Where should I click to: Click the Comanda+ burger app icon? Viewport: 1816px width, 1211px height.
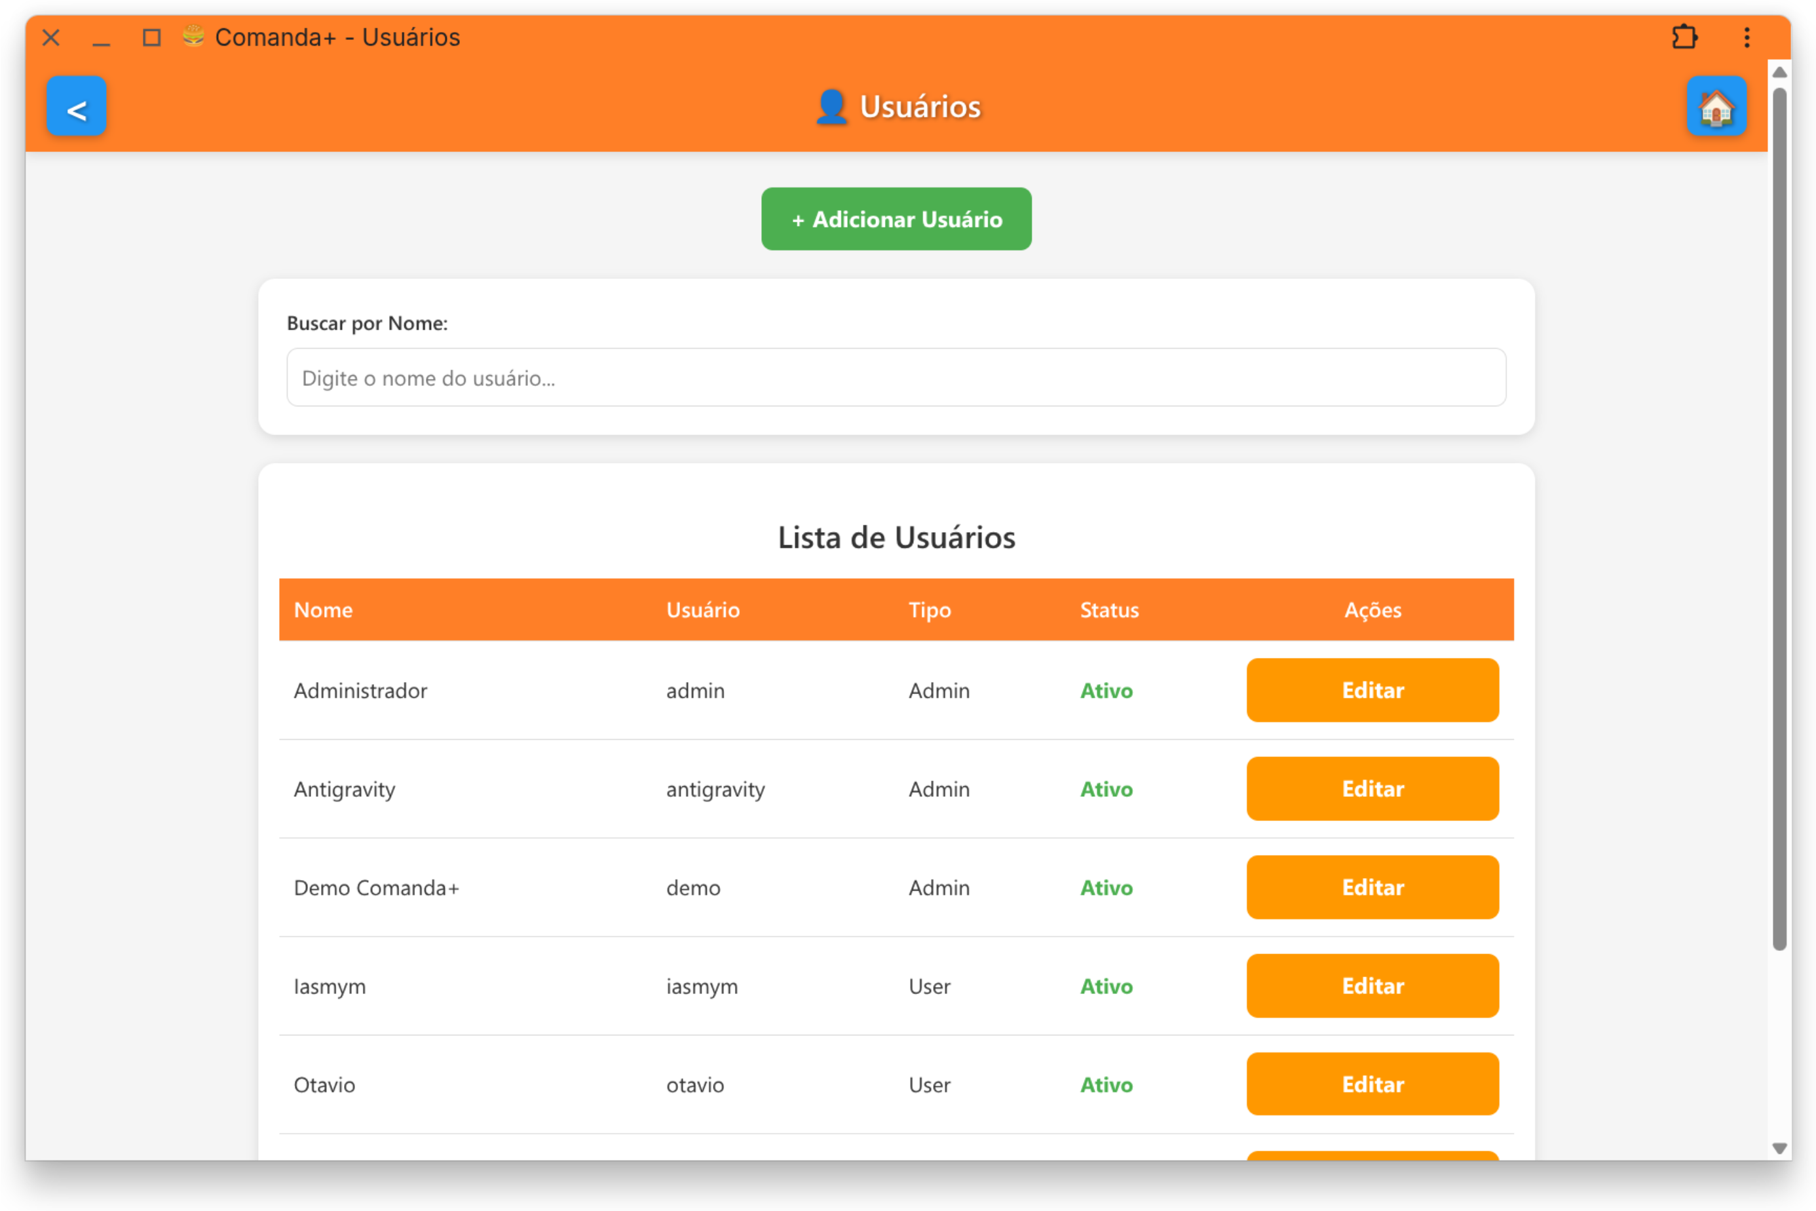193,36
